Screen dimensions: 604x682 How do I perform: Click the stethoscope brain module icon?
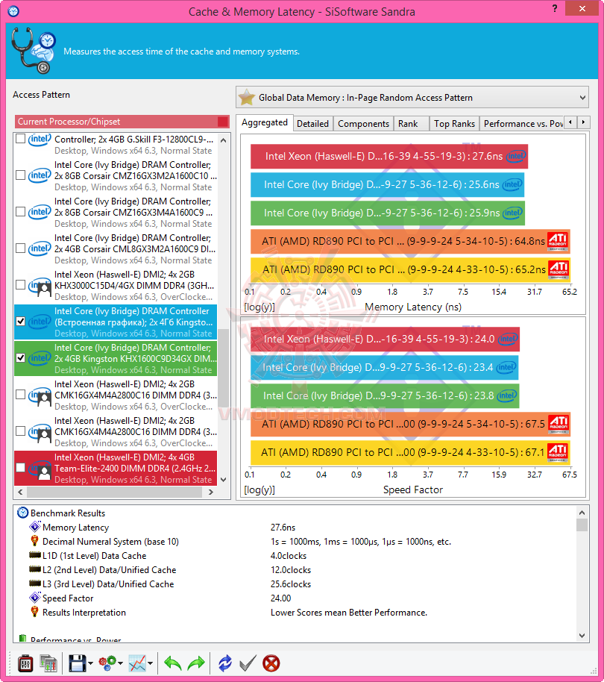point(34,51)
